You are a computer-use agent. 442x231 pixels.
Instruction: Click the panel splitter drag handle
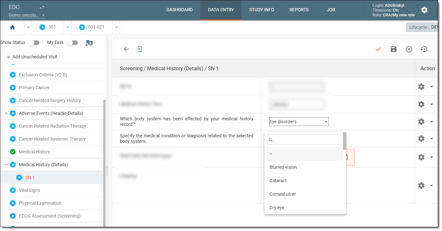(107, 171)
